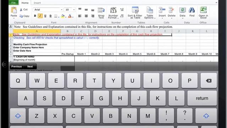Select column B header
227x128 pixels.
click(67, 31)
